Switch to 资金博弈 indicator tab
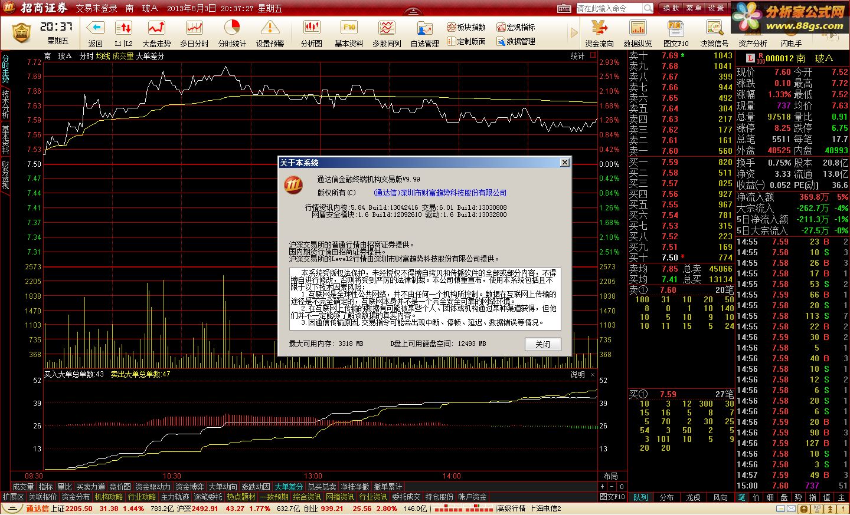This screenshot has width=850, height=515. click(x=189, y=487)
